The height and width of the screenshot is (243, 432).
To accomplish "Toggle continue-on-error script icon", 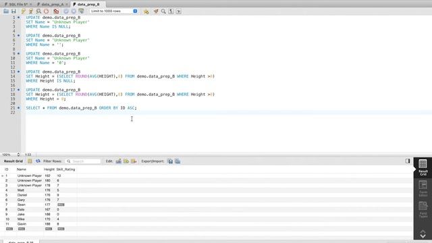I will [x=56, y=11].
